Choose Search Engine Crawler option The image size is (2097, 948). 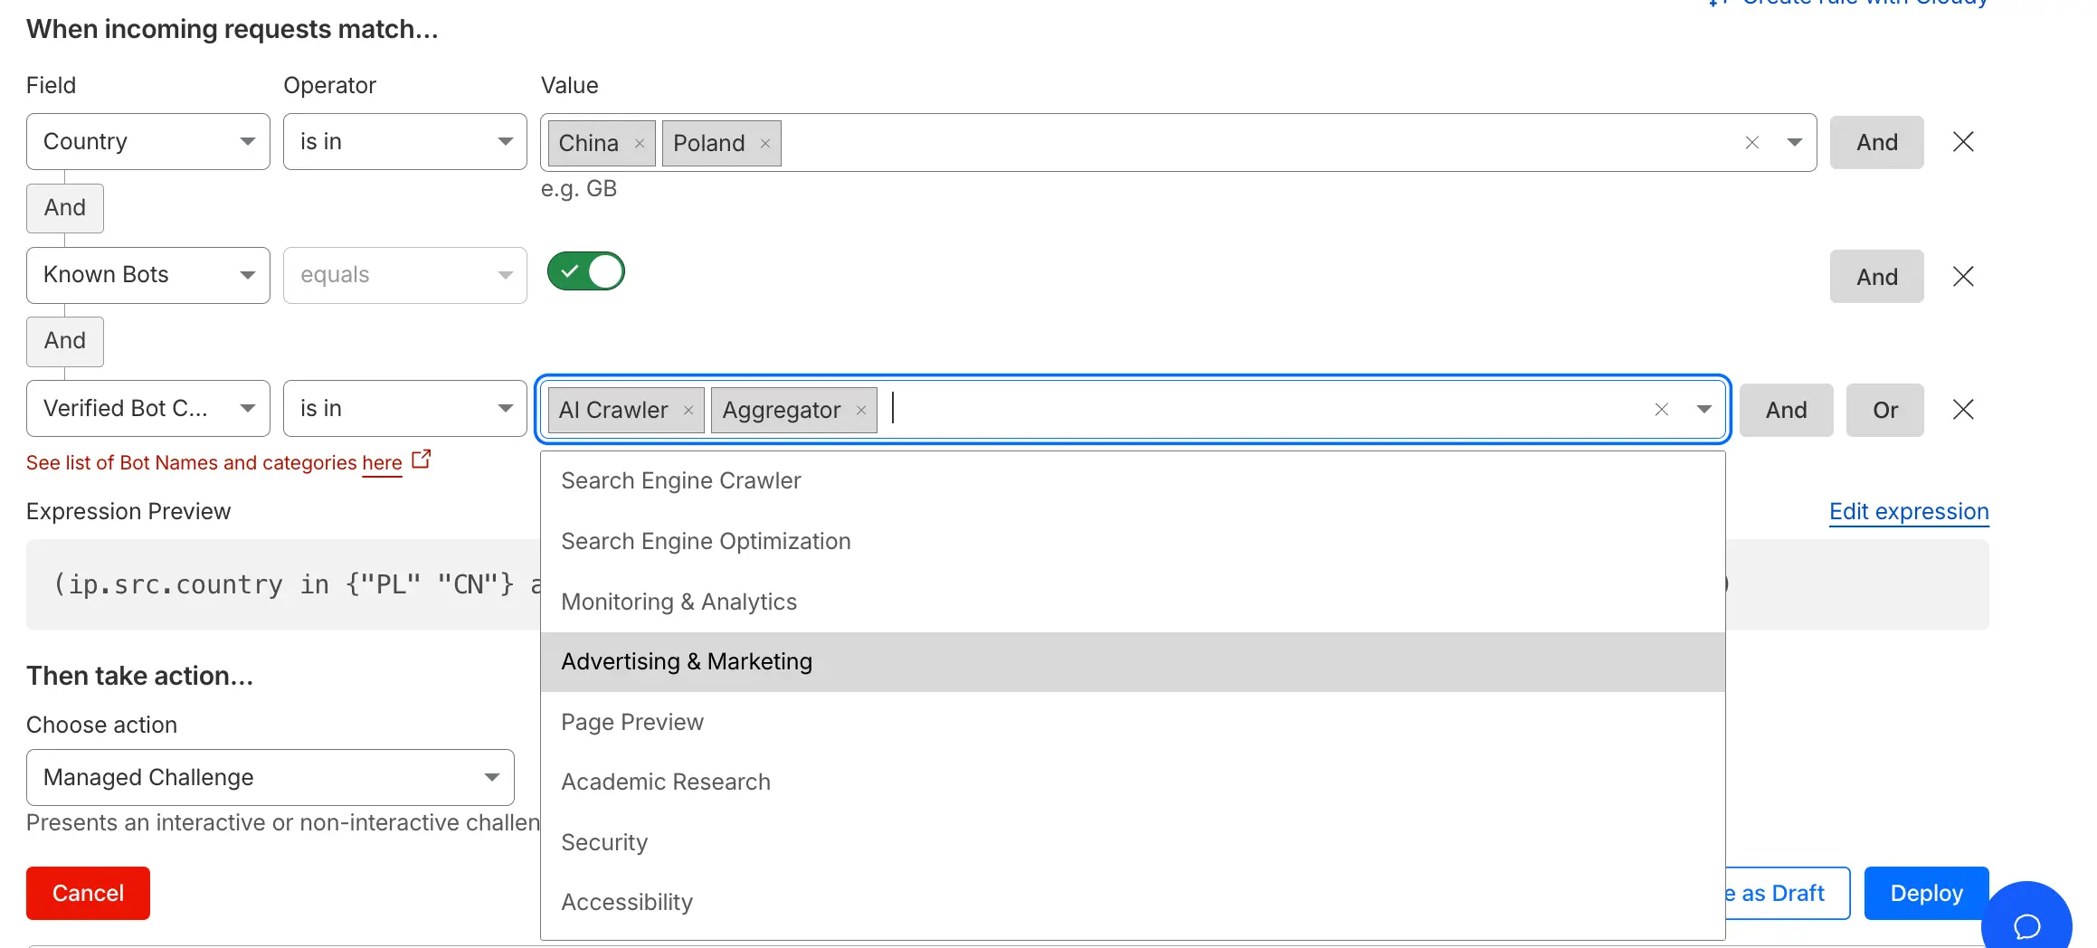680,481
